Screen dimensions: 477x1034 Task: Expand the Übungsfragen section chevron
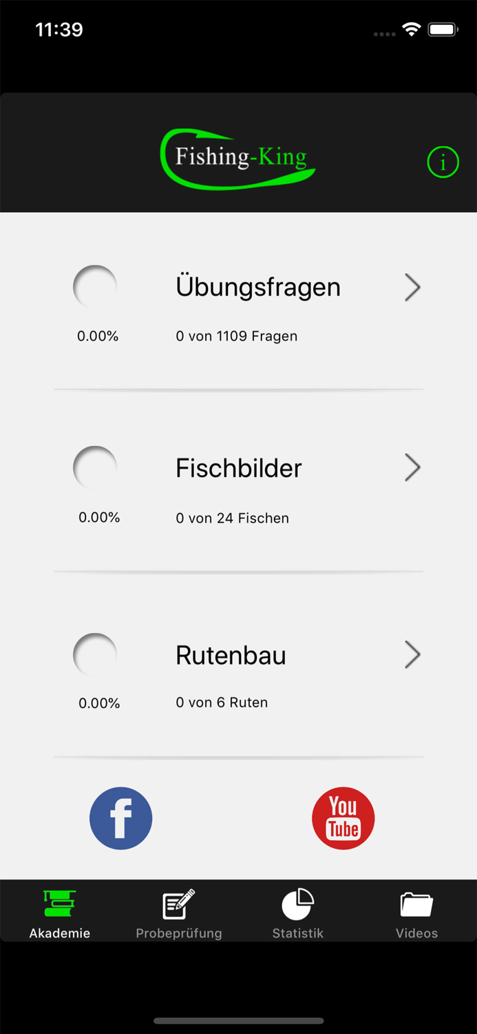(412, 287)
